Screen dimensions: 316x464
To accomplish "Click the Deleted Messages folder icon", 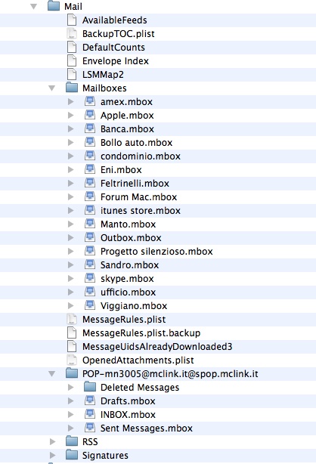I will click(90, 387).
